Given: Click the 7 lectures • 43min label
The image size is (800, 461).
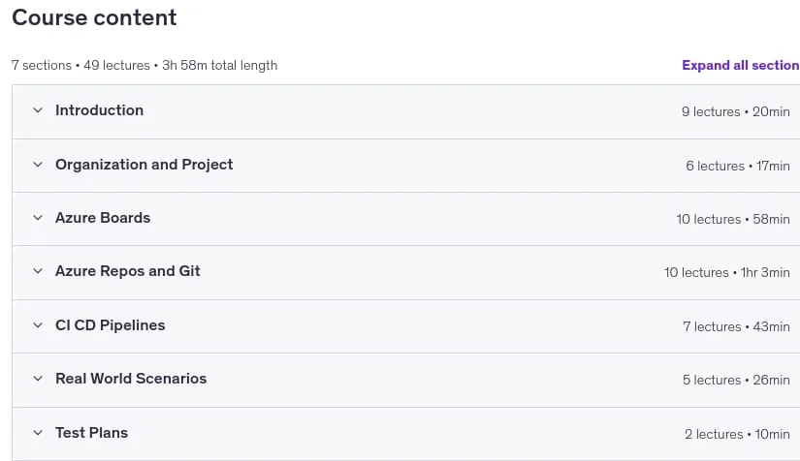Looking at the screenshot, I should click(x=736, y=326).
